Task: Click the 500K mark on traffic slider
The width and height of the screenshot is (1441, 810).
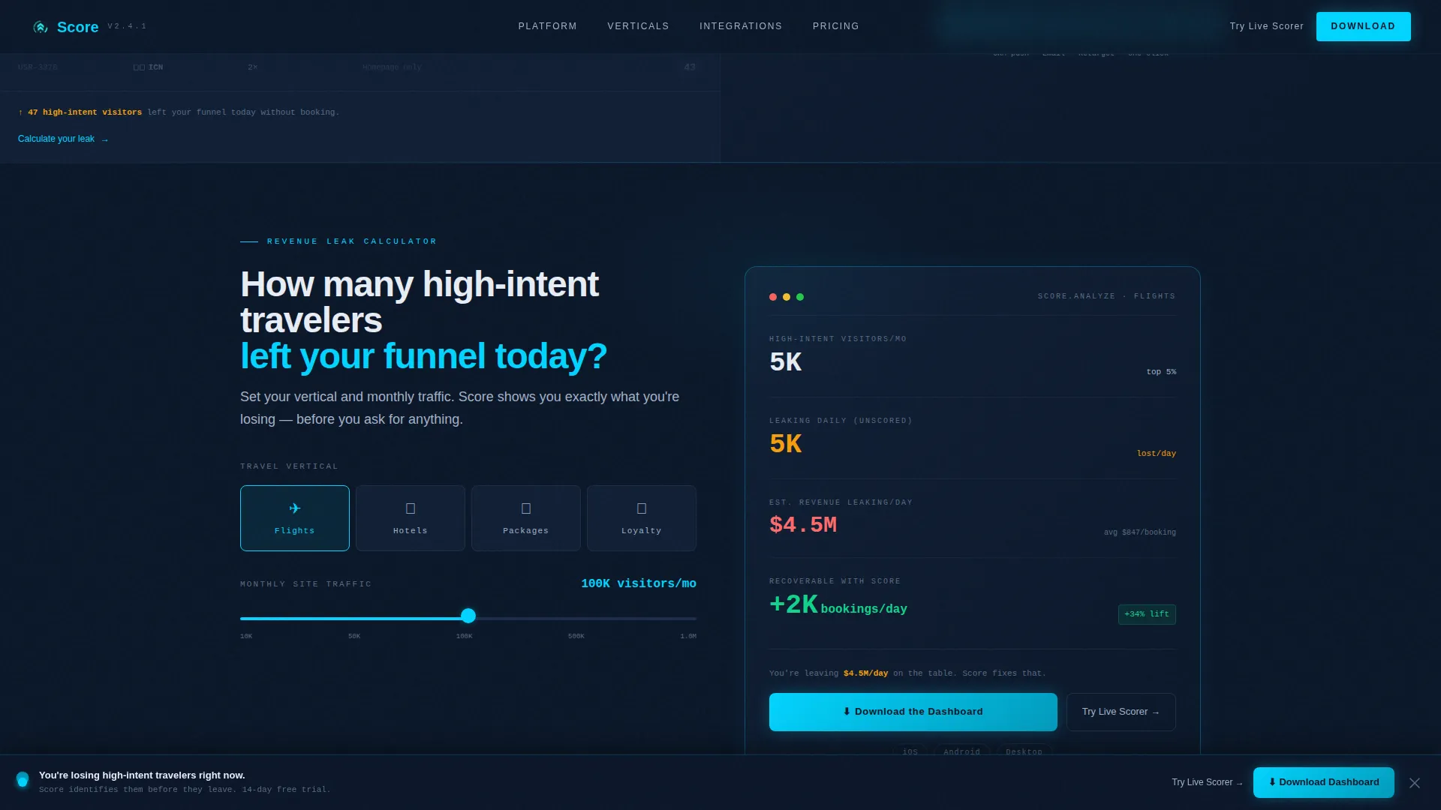Action: coord(576,636)
